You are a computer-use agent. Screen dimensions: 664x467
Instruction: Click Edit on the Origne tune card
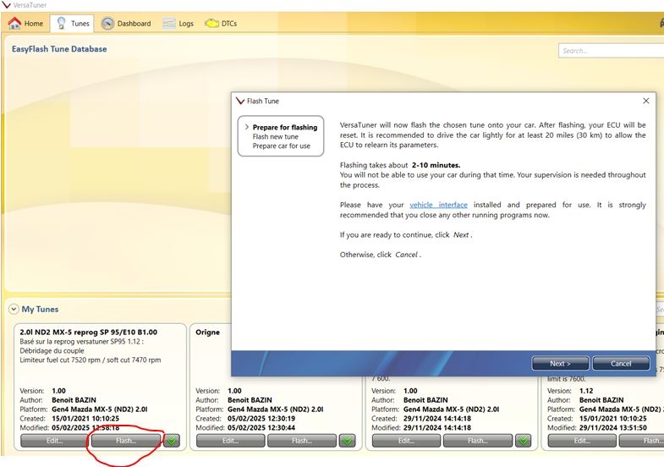(x=230, y=441)
